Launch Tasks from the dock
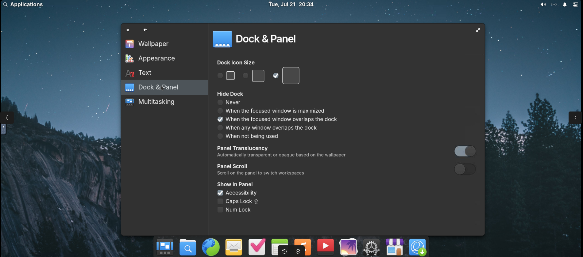This screenshot has width=583, height=257. tap(257, 247)
